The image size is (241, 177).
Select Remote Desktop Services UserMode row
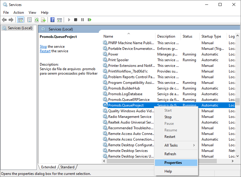[128, 156]
